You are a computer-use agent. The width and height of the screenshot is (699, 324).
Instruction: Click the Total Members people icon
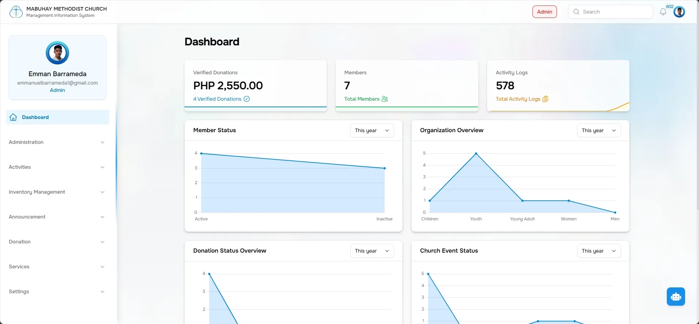coord(385,99)
